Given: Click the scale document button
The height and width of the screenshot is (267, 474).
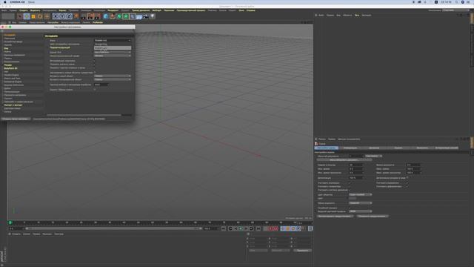Looking at the screenshot, I should tap(344, 159).
